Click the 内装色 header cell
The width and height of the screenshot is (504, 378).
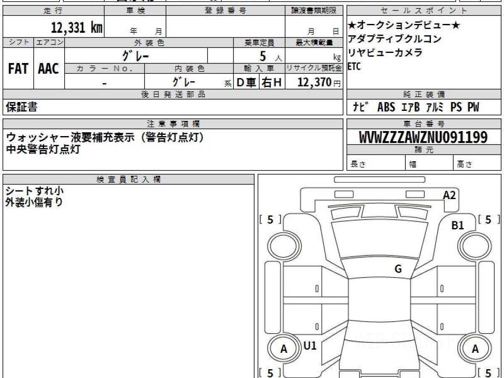point(189,68)
